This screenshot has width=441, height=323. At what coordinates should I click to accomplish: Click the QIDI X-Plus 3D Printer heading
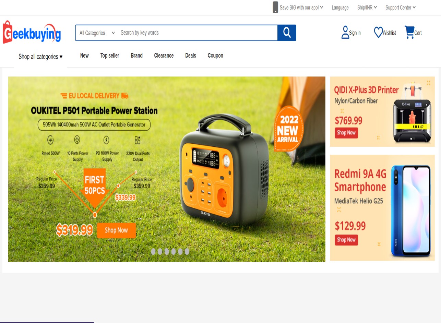tap(366, 90)
